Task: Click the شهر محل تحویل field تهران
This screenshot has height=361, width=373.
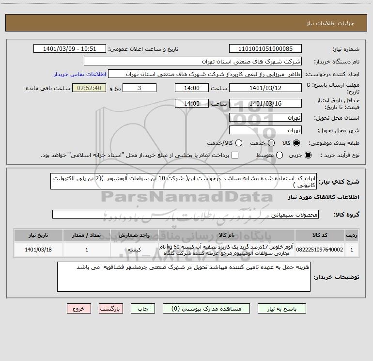Action: [265, 130]
